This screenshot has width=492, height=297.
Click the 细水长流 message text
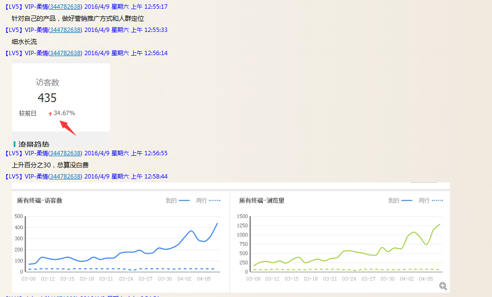(24, 42)
